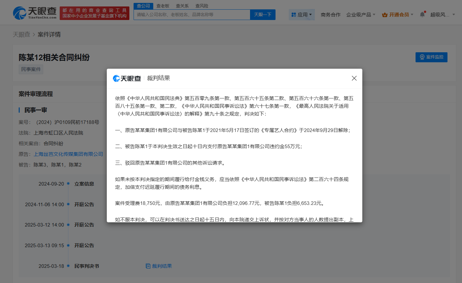Image resolution: width=462 pixels, height=283 pixels.
Task: Open the 应用 apps grid icon
Action: 294,15
